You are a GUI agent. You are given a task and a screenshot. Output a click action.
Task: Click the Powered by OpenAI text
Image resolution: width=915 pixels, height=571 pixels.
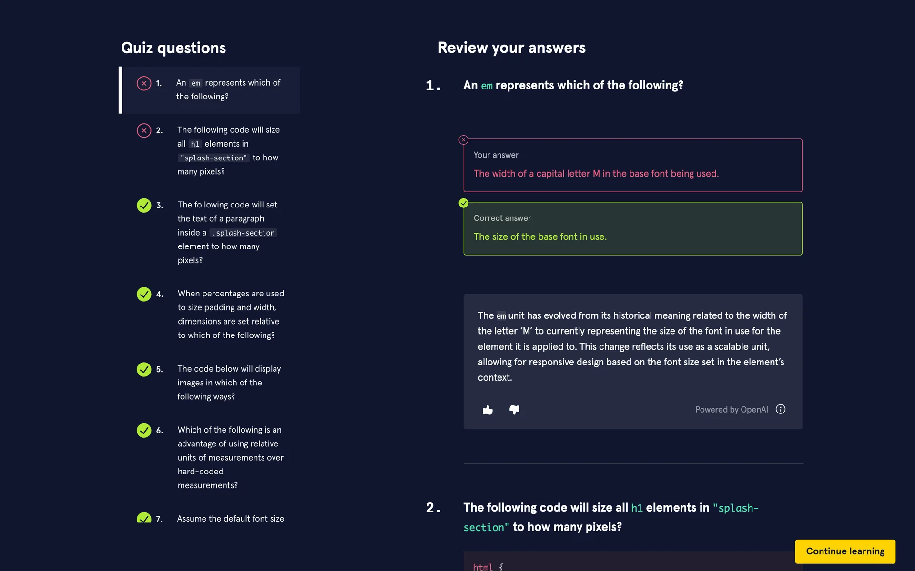click(x=731, y=410)
